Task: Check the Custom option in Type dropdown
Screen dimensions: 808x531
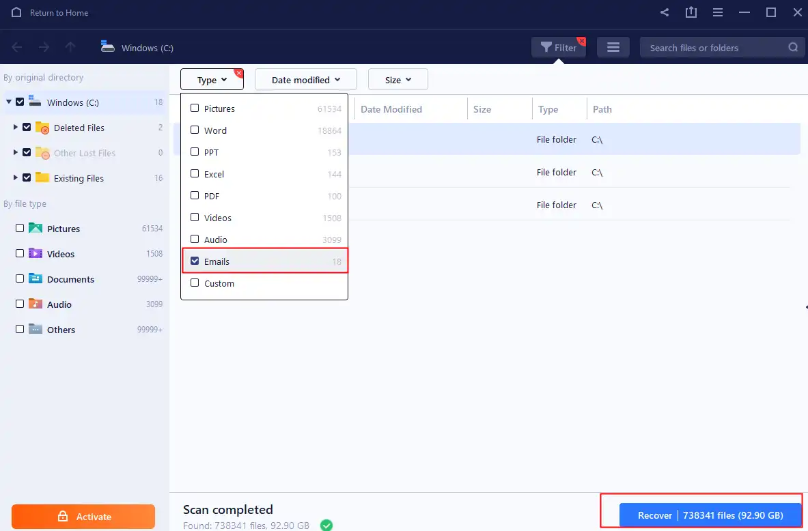Action: click(195, 283)
